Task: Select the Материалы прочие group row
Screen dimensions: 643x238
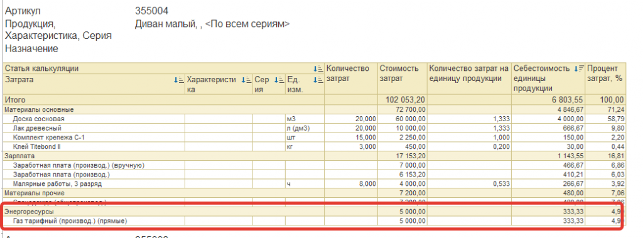Action: pyautogui.click(x=315, y=193)
